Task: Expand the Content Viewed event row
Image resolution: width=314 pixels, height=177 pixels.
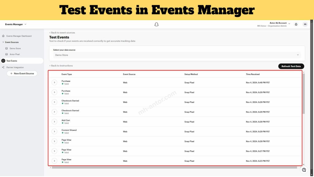Action: tap(54, 132)
